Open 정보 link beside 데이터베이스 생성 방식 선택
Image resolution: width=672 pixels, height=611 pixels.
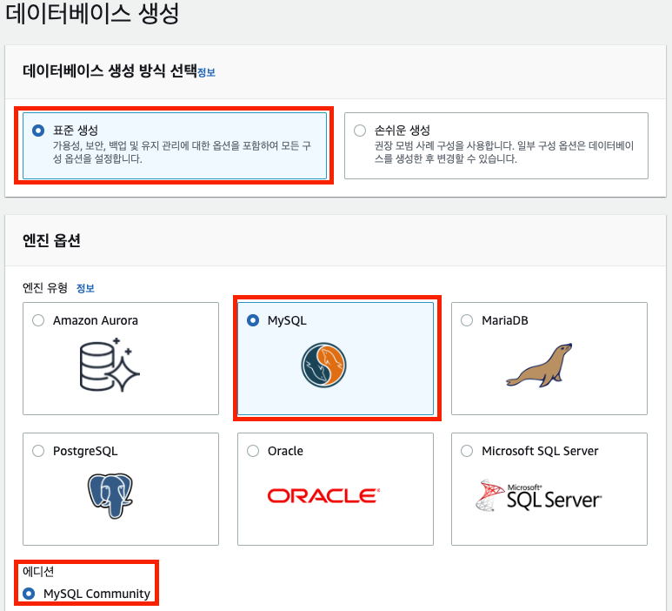pyautogui.click(x=206, y=72)
